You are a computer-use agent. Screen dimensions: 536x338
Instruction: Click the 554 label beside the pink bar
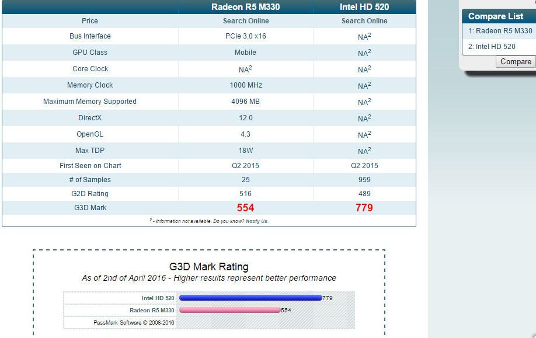[286, 311]
